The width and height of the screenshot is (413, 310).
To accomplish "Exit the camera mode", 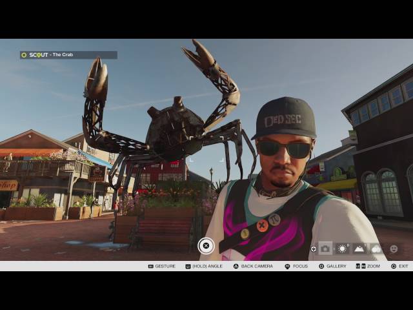I will pyautogui.click(x=399, y=266).
